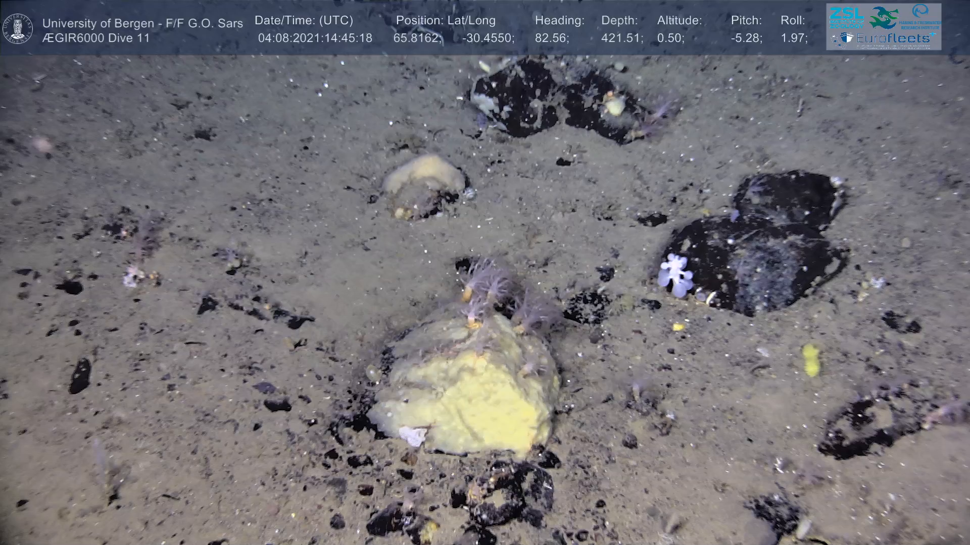970x545 pixels.
Task: Click the University of Bergen seal logo
Action: coord(18,28)
